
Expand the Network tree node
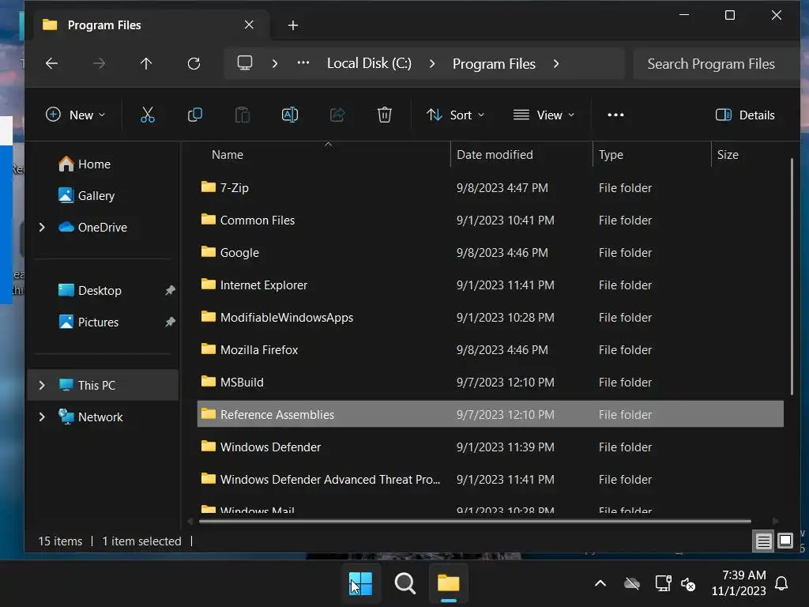click(x=42, y=417)
